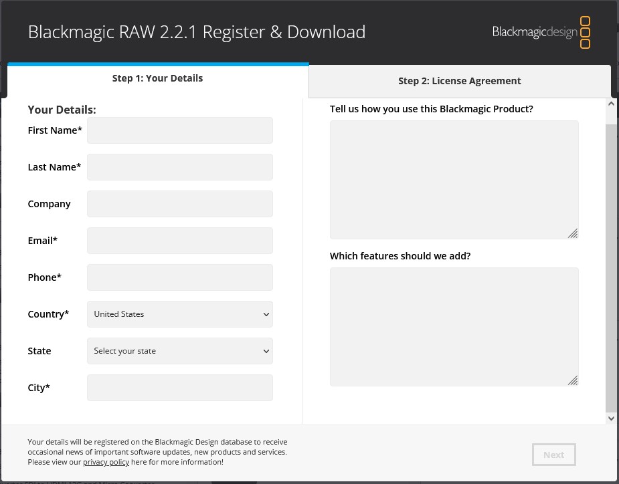The image size is (619, 484).
Task: Click the Phone input field
Action: point(179,277)
